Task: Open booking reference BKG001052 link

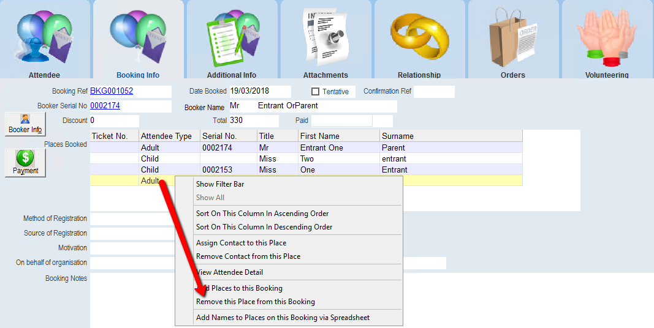Action: click(112, 91)
